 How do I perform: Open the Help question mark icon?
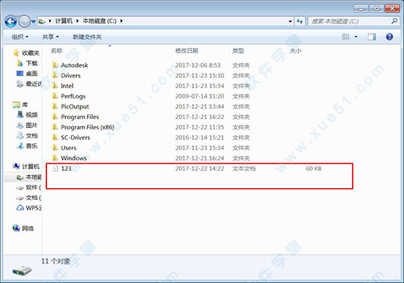389,37
